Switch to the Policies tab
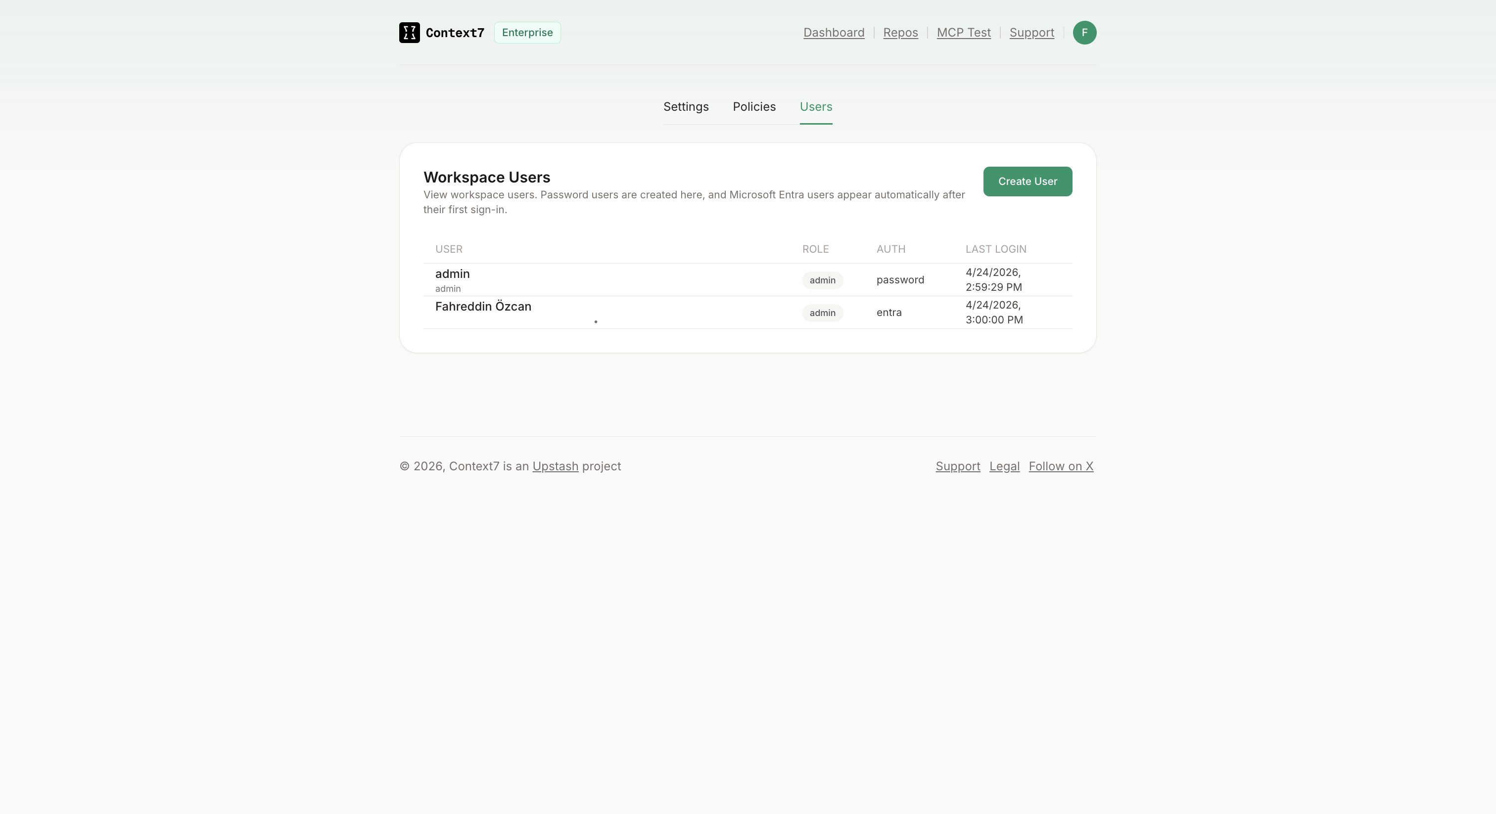 coord(754,107)
